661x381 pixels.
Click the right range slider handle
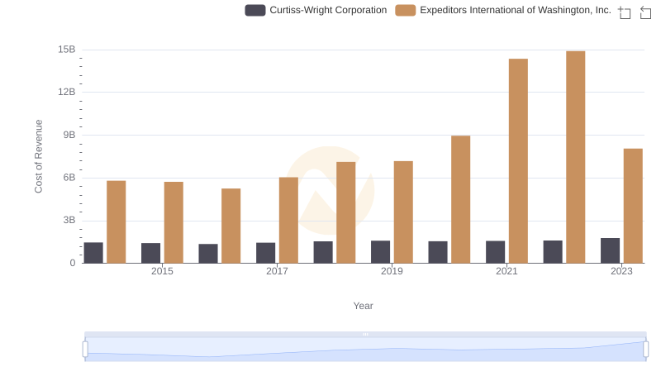click(646, 349)
